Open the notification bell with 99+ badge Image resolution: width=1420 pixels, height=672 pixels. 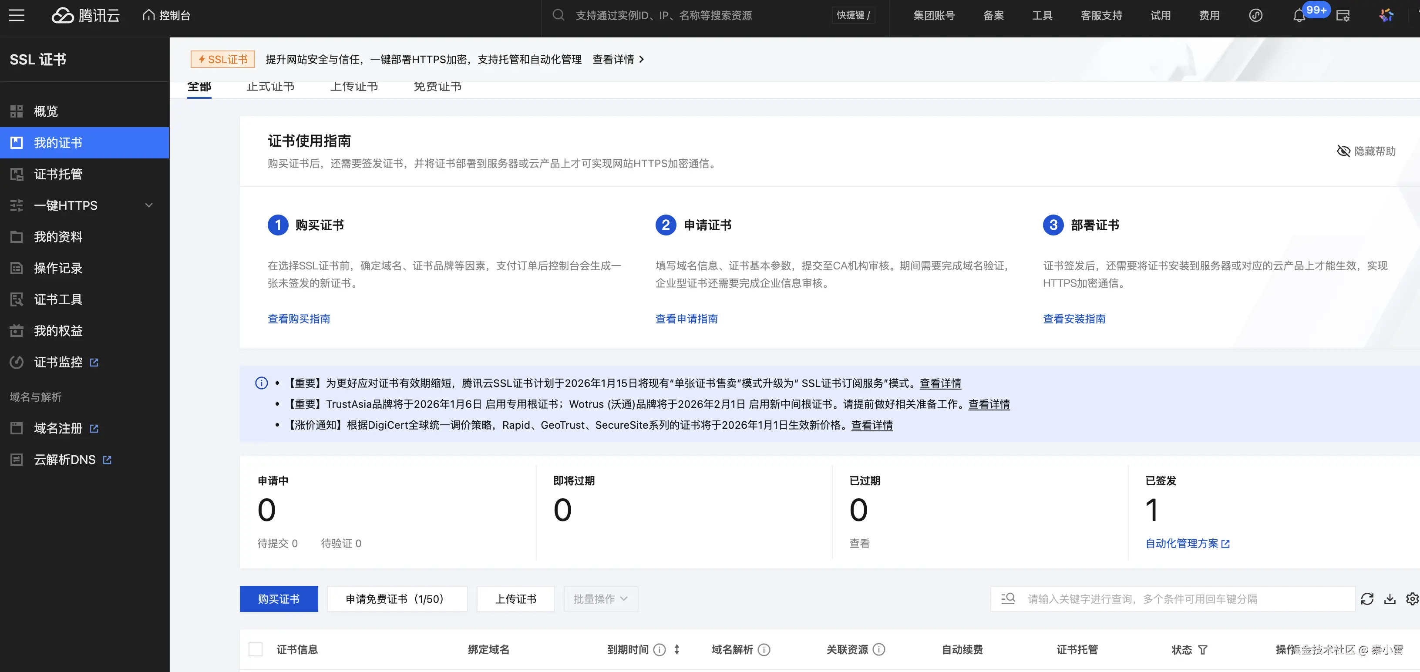click(1299, 15)
